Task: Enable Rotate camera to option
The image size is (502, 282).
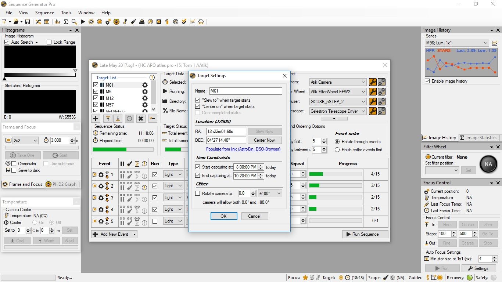Action: click(198, 194)
